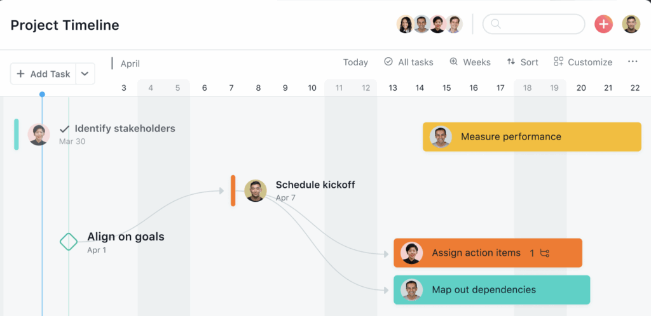Open the Align on goals milestone
The width and height of the screenshot is (651, 316).
[x=126, y=237]
